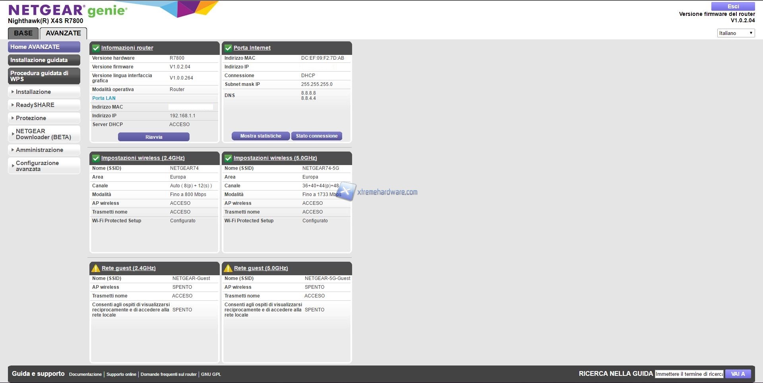
Task: Expand the Amministrazione sidebar section
Action: [x=39, y=150]
